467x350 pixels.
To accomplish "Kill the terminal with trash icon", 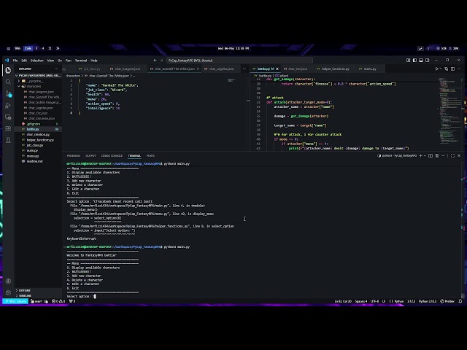I will (437, 155).
